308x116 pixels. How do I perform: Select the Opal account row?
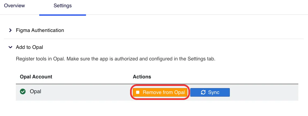157,92
